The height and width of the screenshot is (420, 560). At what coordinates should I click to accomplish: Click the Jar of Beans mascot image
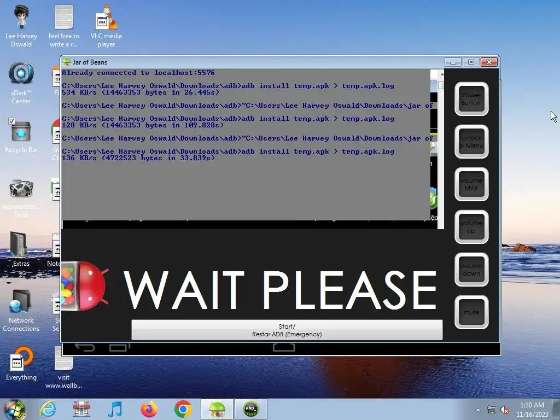tap(84, 285)
